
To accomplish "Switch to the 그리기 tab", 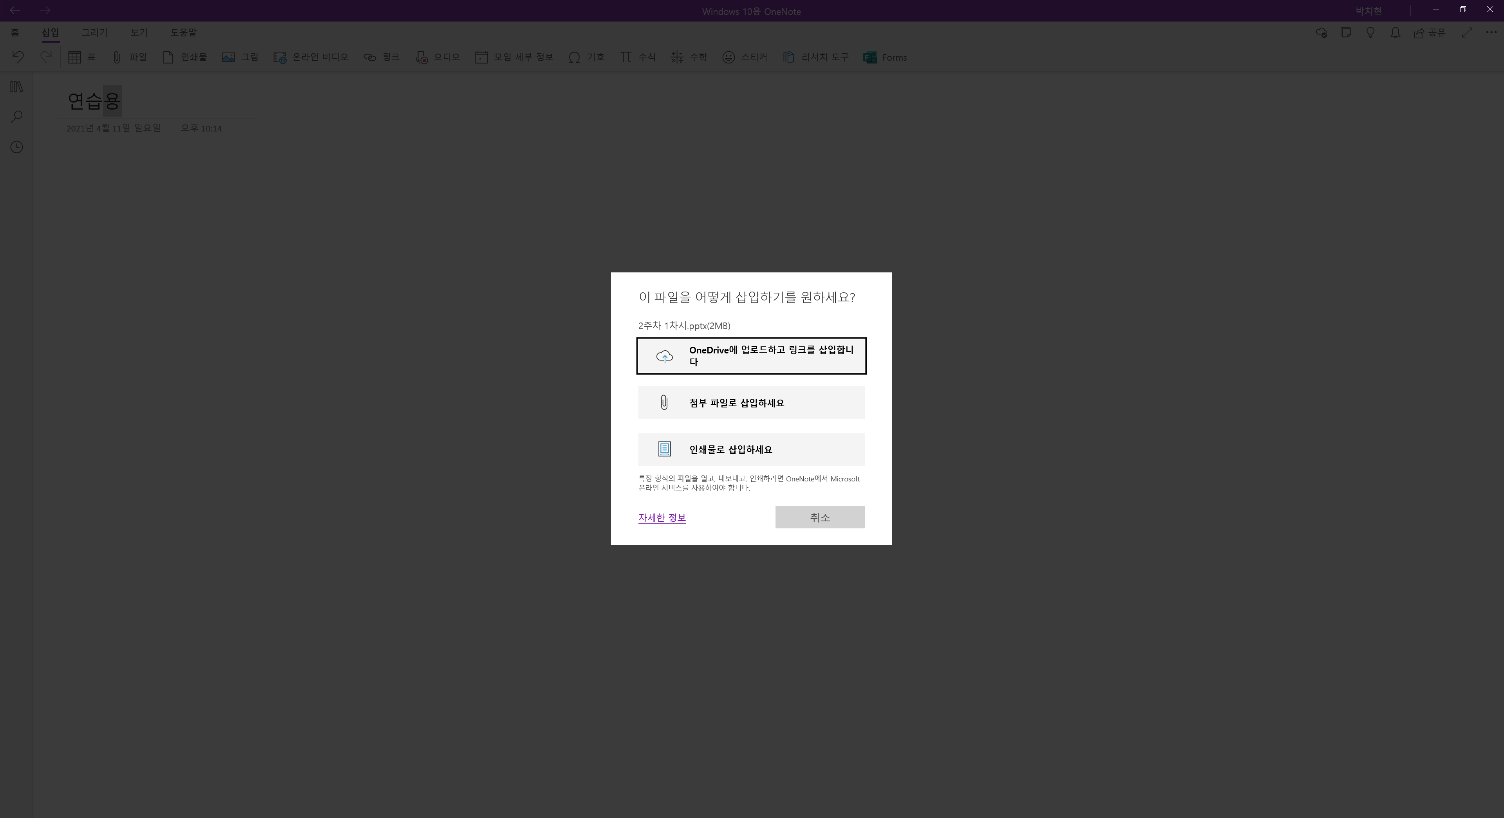I will (94, 32).
